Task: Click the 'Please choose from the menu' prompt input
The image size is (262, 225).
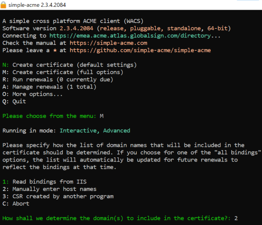Action: click(x=102, y=116)
